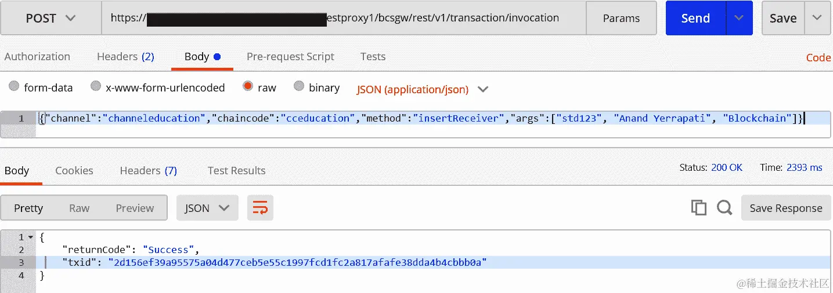Open the response Headers (7) tab
The height and width of the screenshot is (293, 833).
pyautogui.click(x=149, y=171)
